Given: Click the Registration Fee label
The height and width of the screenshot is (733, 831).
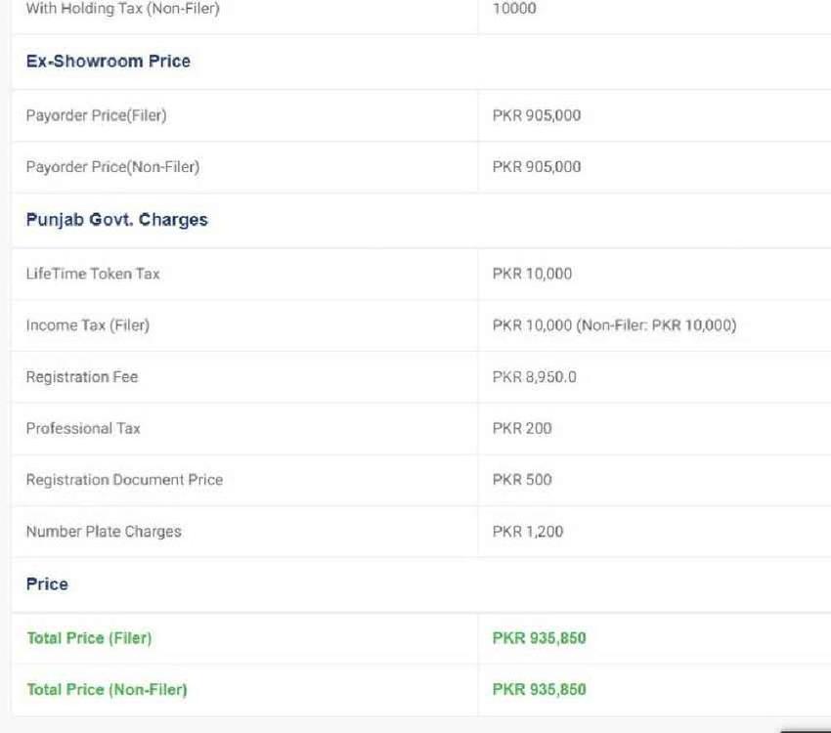Looking at the screenshot, I should pos(82,377).
